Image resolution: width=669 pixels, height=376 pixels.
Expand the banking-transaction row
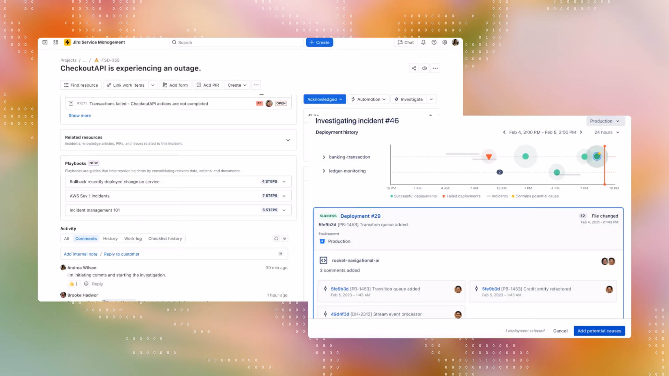point(324,157)
